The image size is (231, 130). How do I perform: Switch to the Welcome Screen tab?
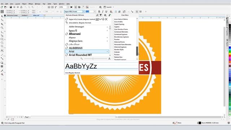(x=12, y=15)
